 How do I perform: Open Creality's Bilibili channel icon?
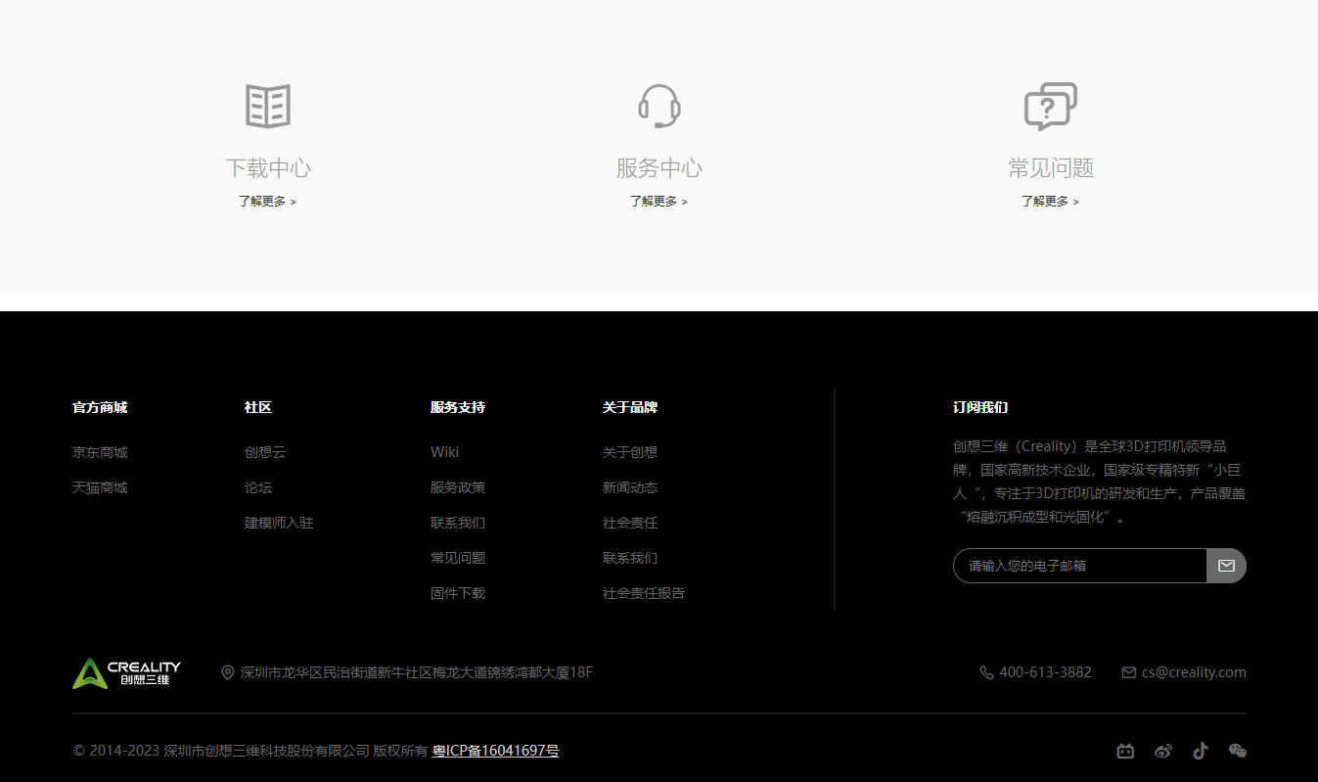click(x=1125, y=751)
